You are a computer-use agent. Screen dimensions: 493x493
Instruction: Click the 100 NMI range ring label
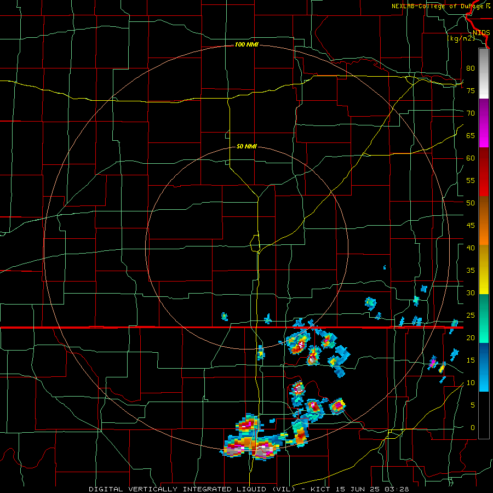click(x=246, y=45)
